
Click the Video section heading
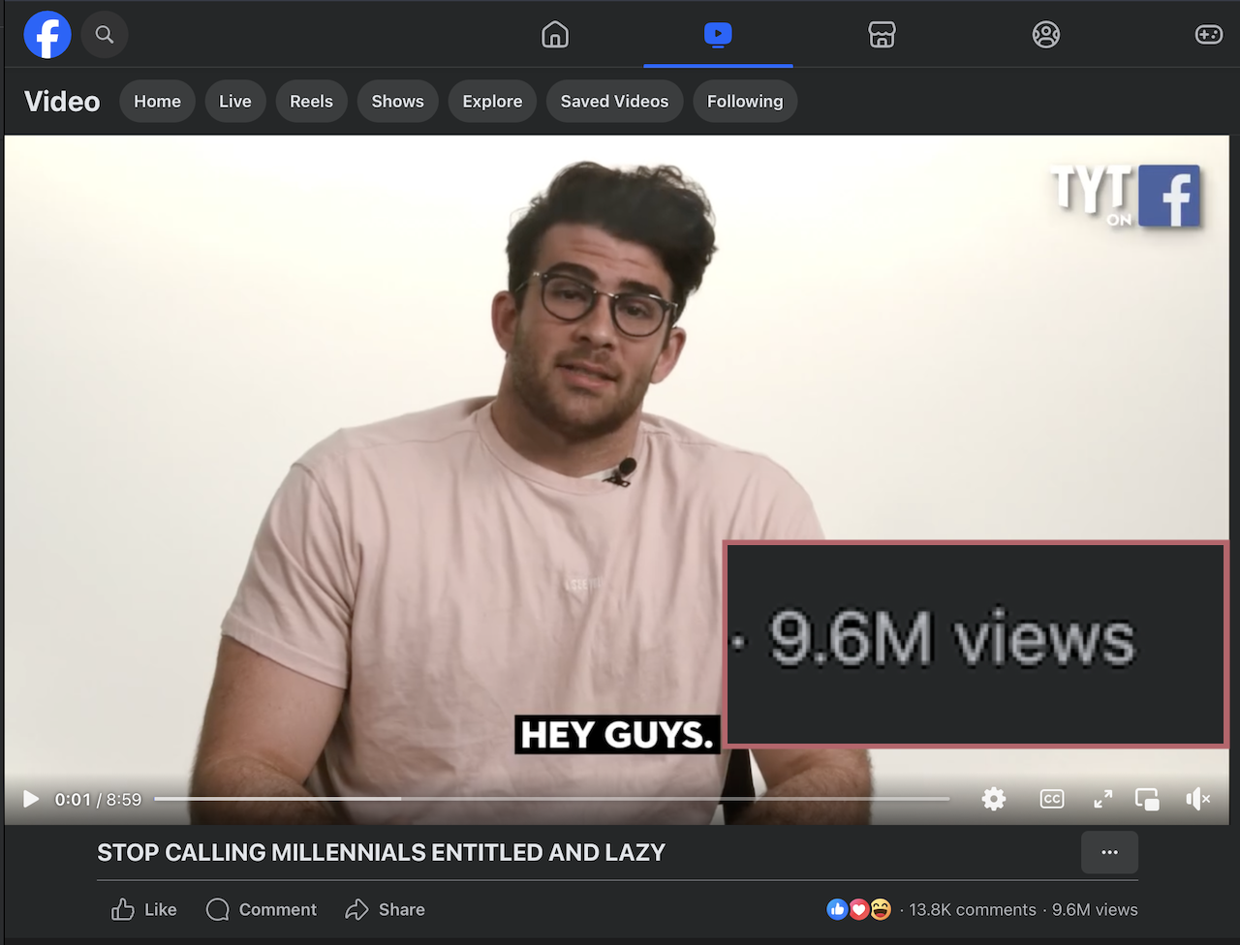tap(62, 101)
